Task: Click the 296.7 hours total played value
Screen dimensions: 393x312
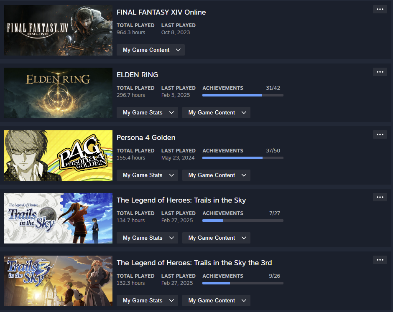Action: (x=131, y=95)
